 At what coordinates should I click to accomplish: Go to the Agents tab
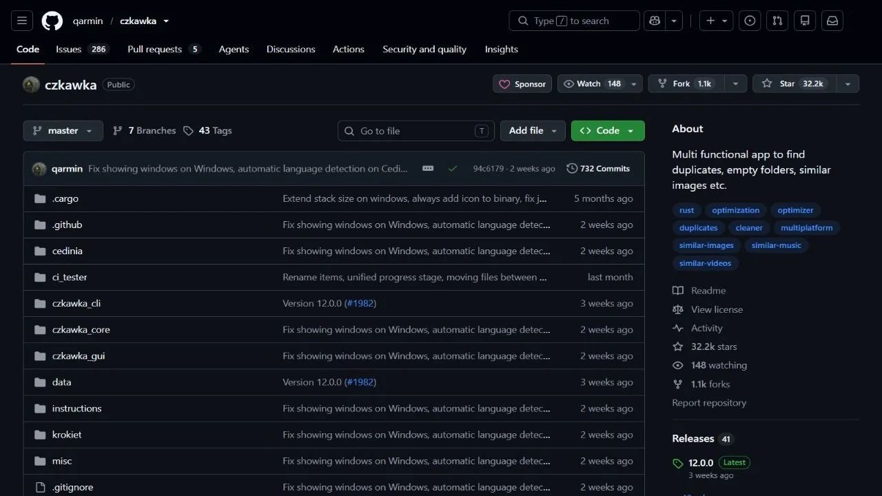pyautogui.click(x=234, y=50)
